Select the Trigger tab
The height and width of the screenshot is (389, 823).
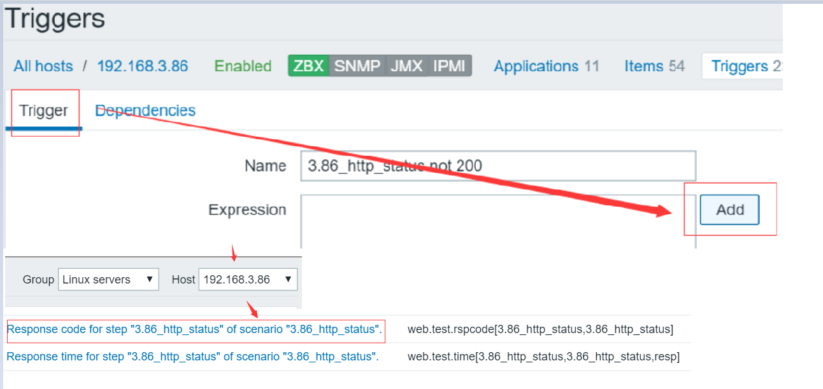click(x=43, y=111)
